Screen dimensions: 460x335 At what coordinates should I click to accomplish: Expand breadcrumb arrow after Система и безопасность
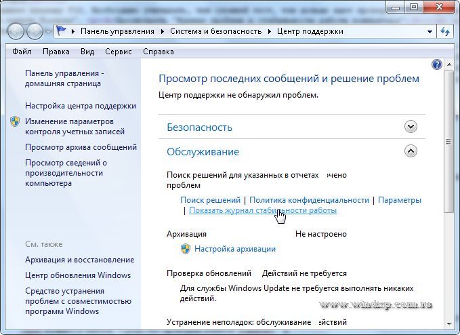tap(270, 31)
